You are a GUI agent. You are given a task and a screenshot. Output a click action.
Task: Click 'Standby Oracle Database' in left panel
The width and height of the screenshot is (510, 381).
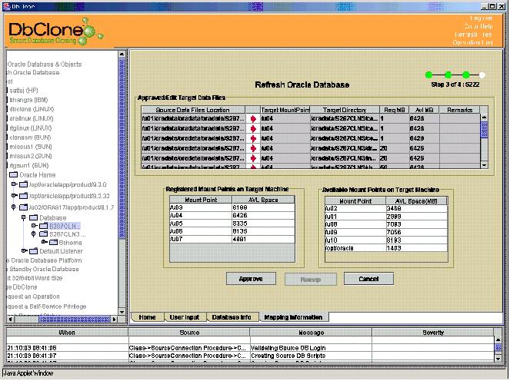(45, 270)
